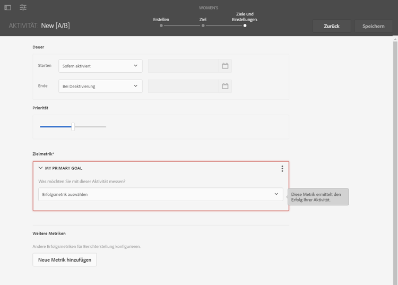The width and height of the screenshot is (398, 285).
Task: Open the Ende dropdown 'Bei Deaktivierung'
Action: (x=100, y=87)
